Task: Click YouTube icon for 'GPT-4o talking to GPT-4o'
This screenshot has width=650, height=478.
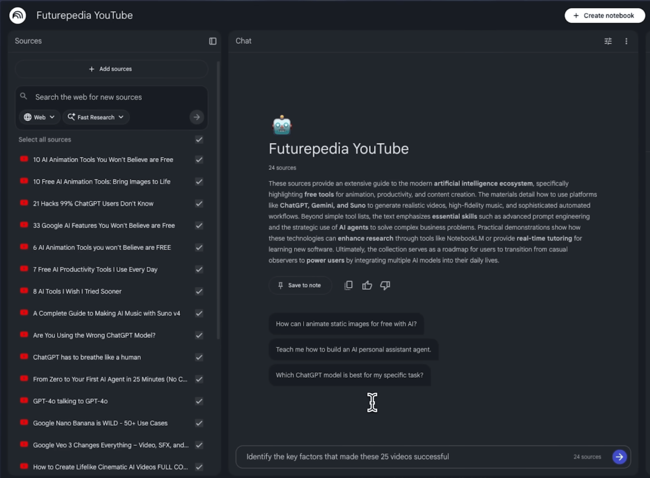Action: (24, 400)
